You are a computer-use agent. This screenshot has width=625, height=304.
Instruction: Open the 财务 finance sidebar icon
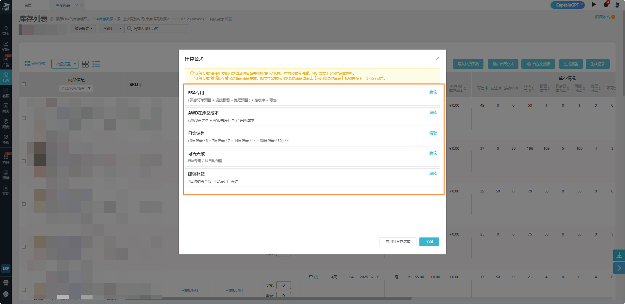pos(6,108)
